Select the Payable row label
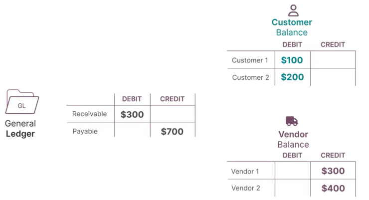 [85, 131]
